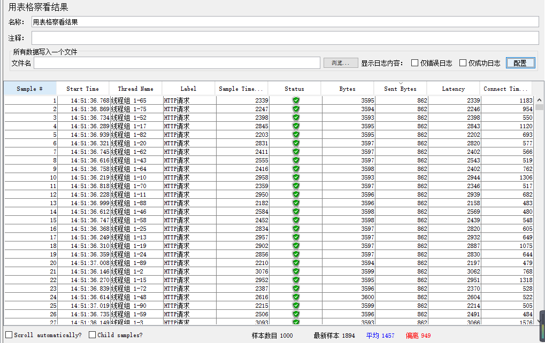Select the status shield on sample 6 row
Viewport: 545px width, 343px height.
(x=296, y=143)
